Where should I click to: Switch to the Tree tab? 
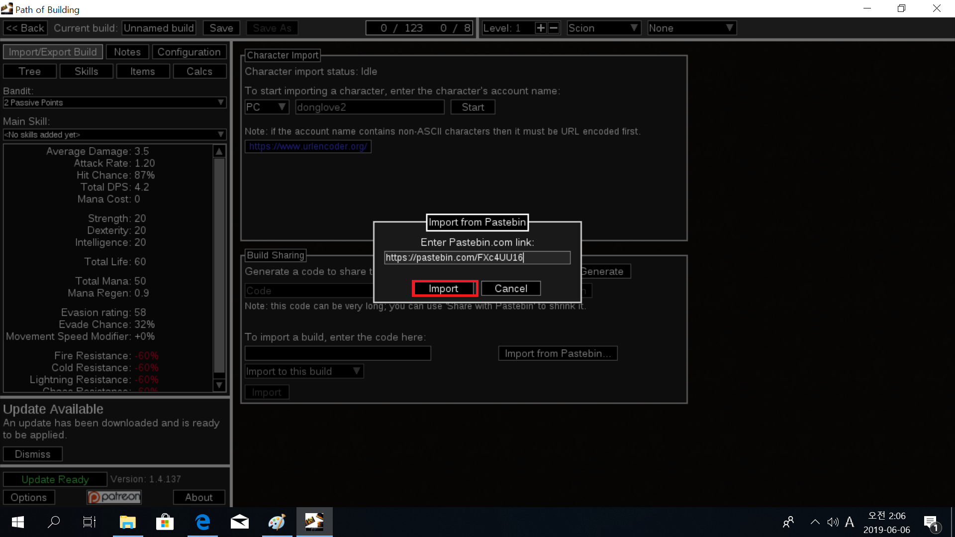click(30, 72)
